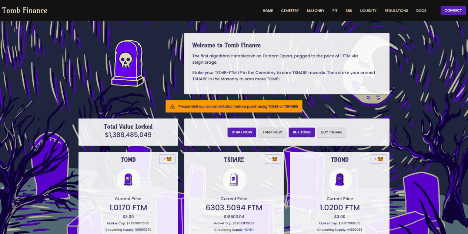This screenshot has height=234, width=468.
Task: Click the TOMB token tombstone icon
Action: point(128,180)
